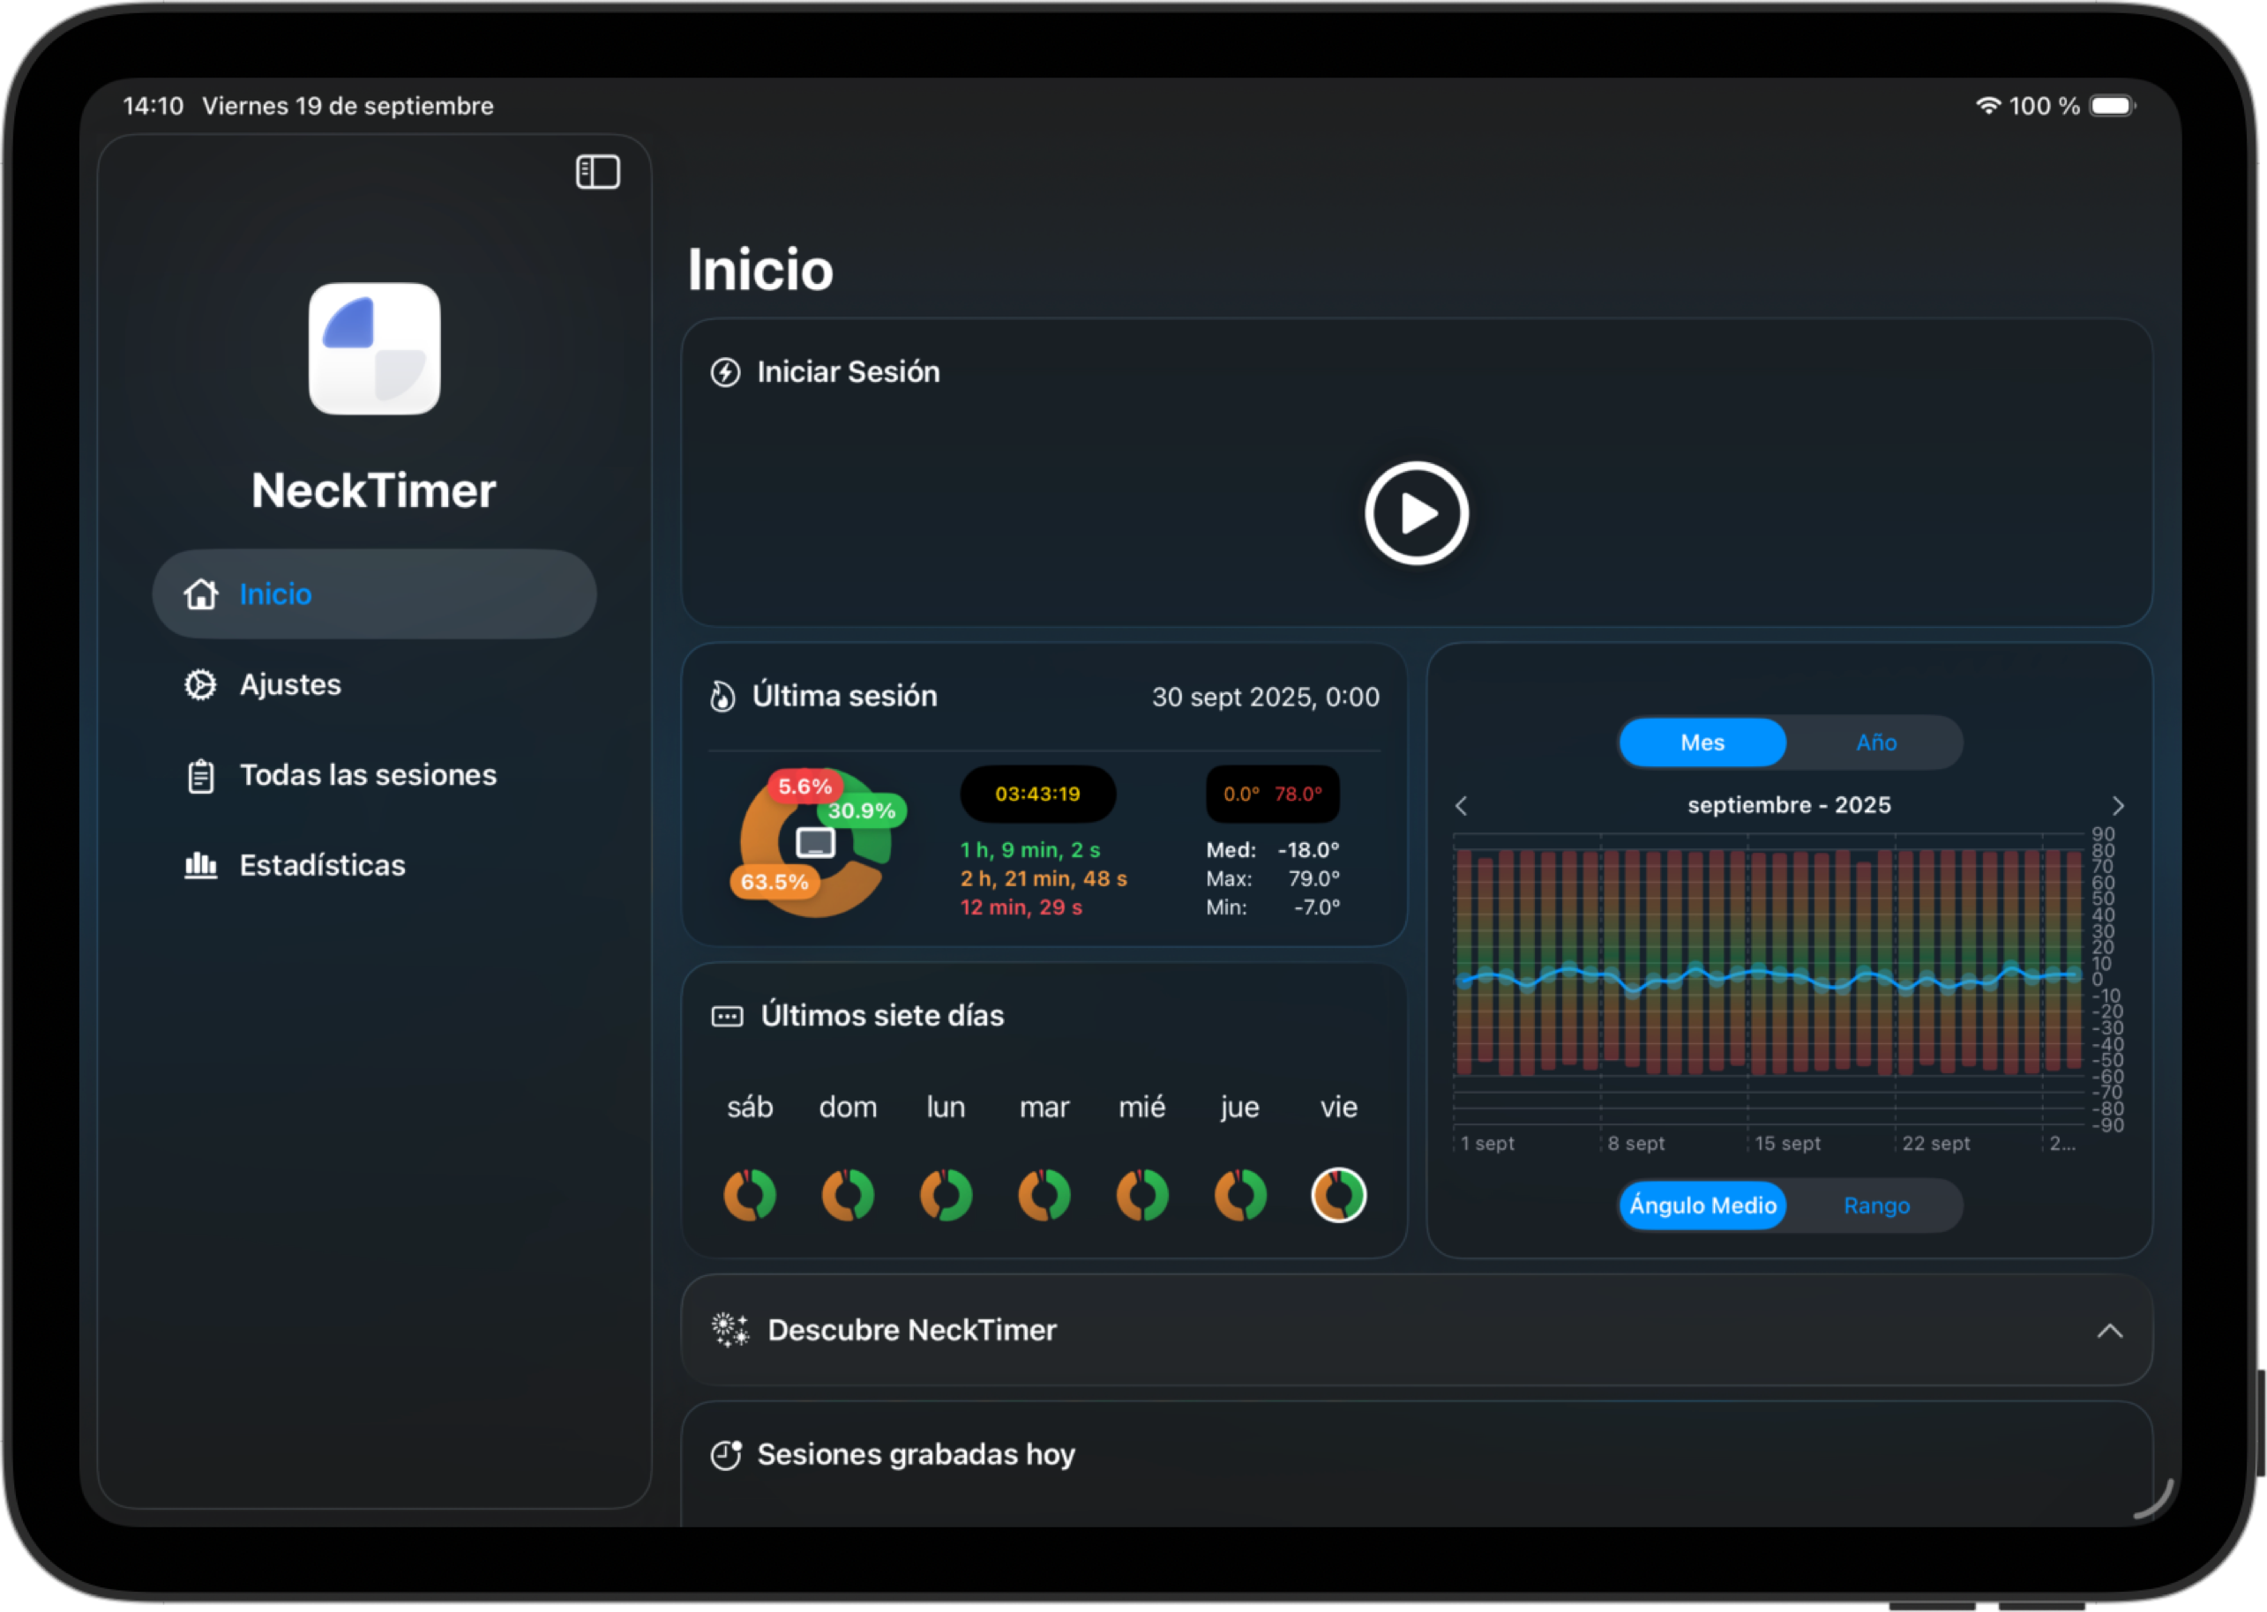Click the session date 30 sept 2025, 0:00
Image resolution: width=2267 pixels, height=1612 pixels.
tap(1265, 697)
